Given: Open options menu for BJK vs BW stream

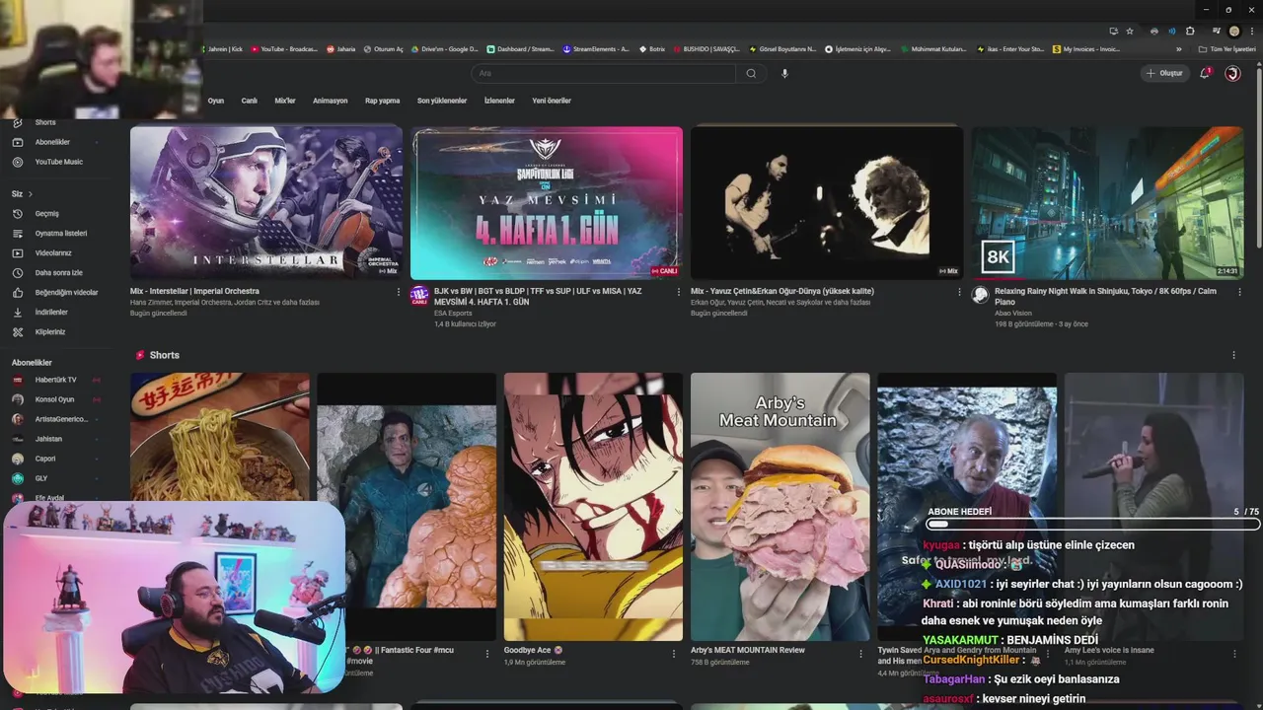Looking at the screenshot, I should [x=679, y=292].
